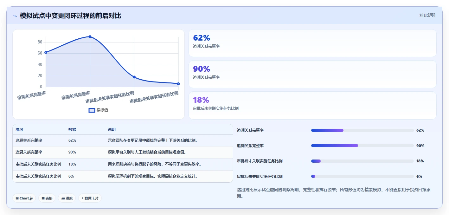449x215 pixels.
Task: Select the 表格 chip
Action: (47, 198)
